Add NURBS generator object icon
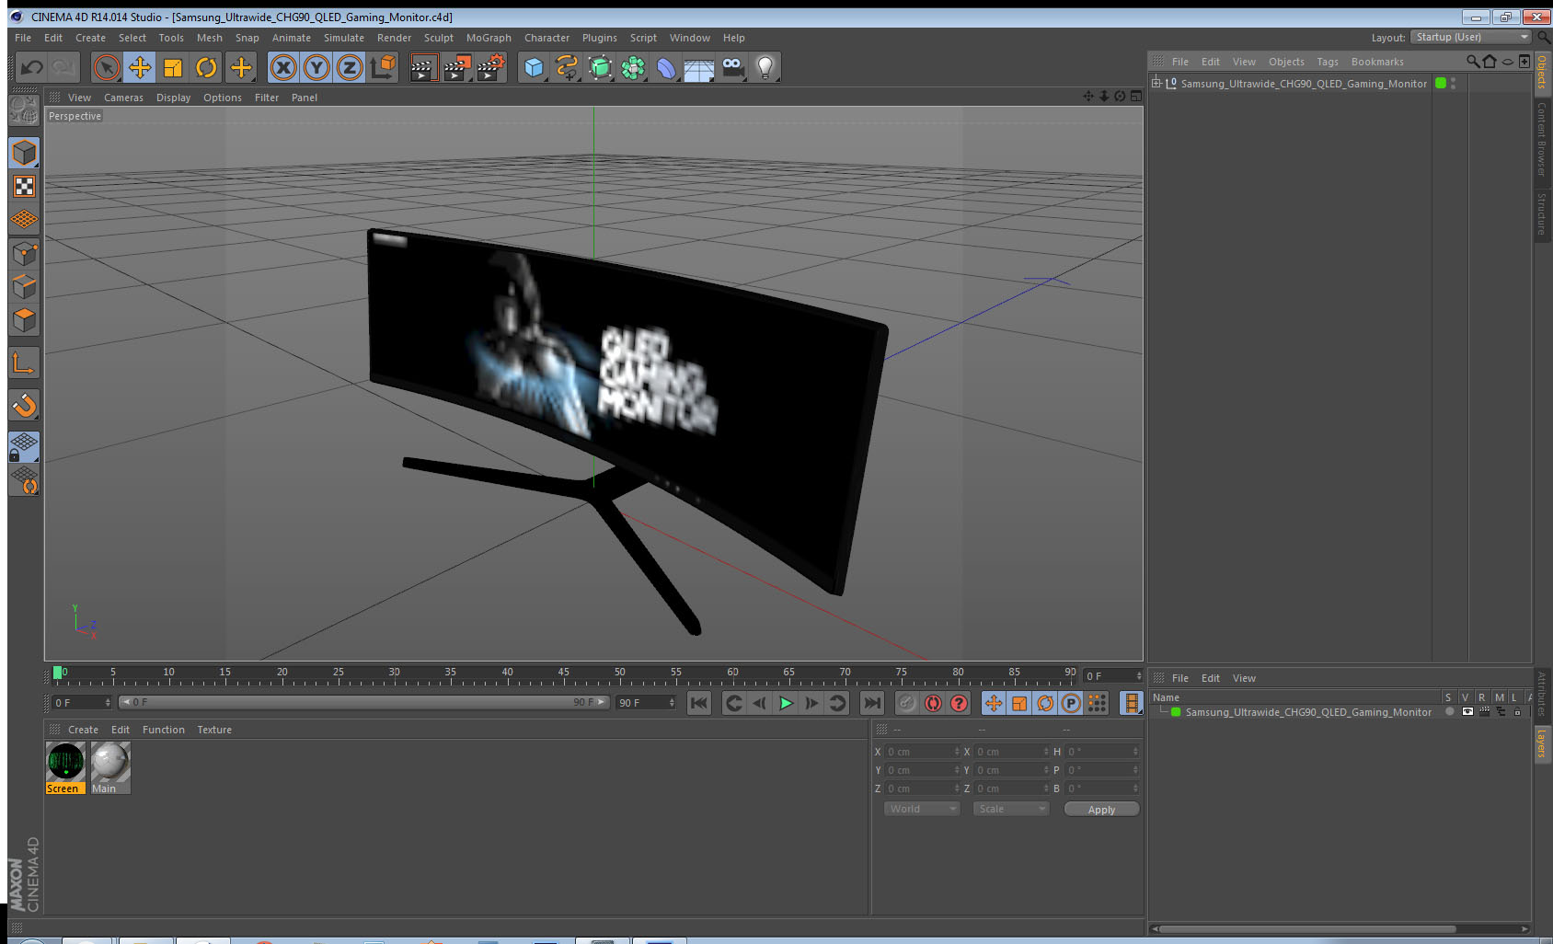Image resolution: width=1553 pixels, height=944 pixels. click(x=600, y=67)
